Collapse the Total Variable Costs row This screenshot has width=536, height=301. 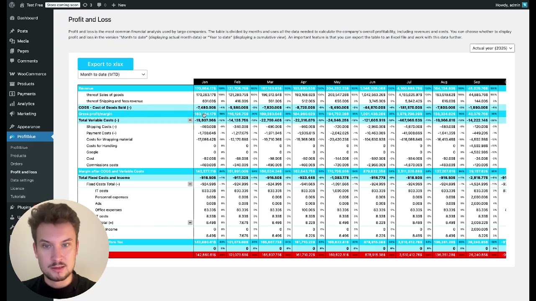190,120
